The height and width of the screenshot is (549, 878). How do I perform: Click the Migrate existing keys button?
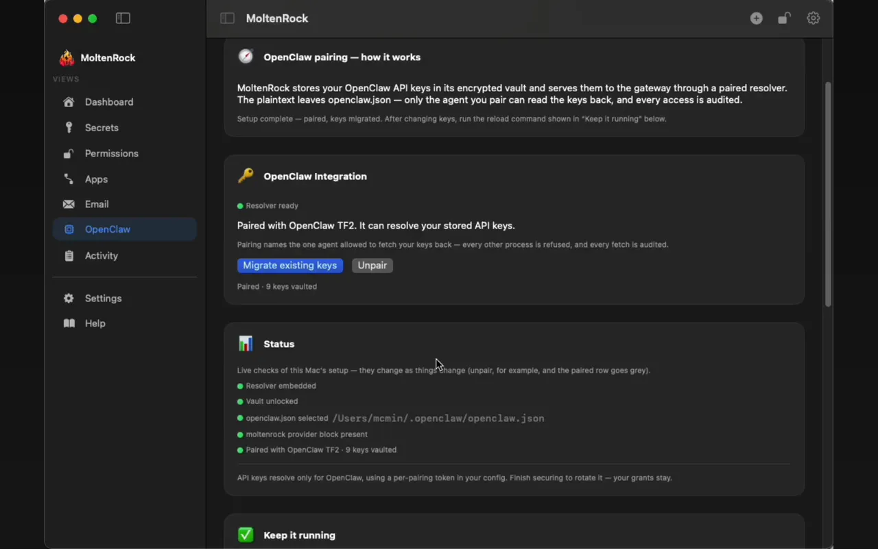(290, 266)
